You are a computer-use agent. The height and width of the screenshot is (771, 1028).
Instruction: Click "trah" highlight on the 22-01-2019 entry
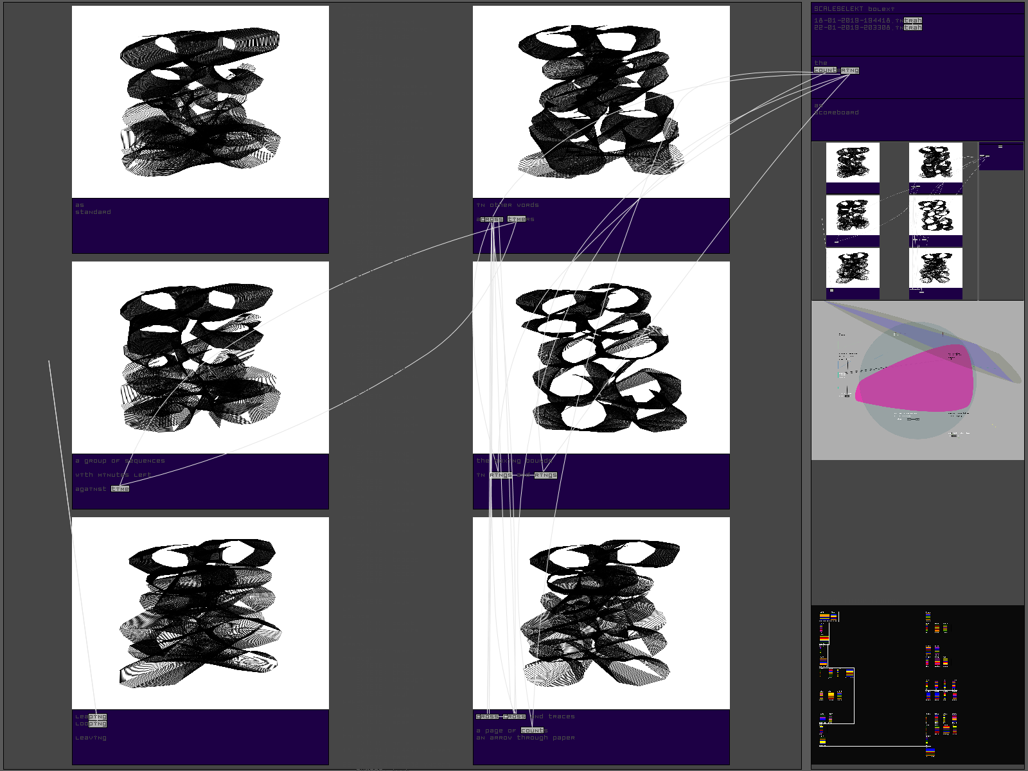click(913, 28)
